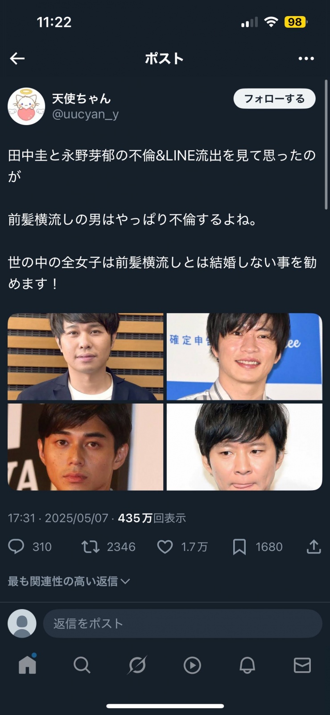Like the post with the heart icon
The width and height of the screenshot is (330, 715).
point(165,547)
